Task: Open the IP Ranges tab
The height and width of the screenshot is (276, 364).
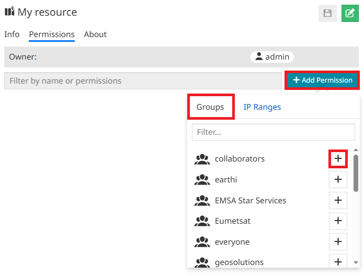Action: [x=262, y=107]
